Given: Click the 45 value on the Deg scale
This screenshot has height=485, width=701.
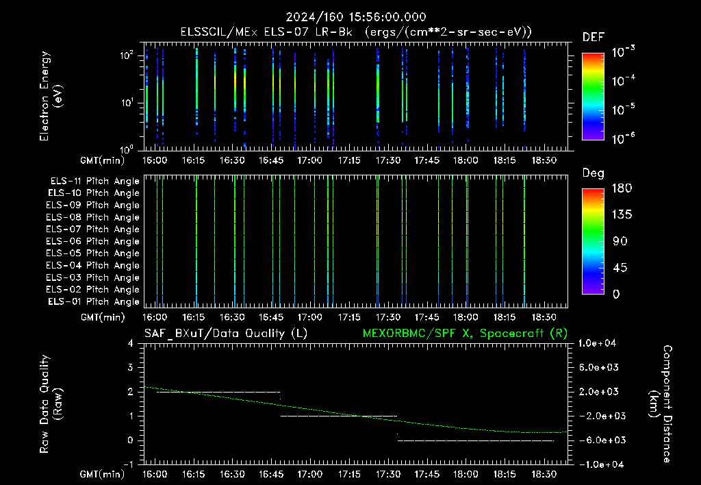Looking at the screenshot, I should pos(620,268).
